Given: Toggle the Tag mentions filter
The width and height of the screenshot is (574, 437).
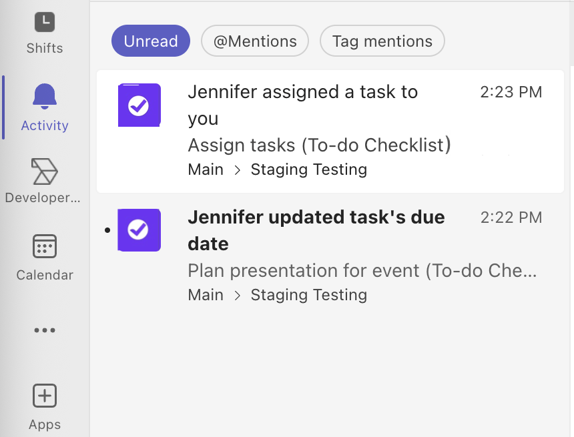Looking at the screenshot, I should 382,41.
